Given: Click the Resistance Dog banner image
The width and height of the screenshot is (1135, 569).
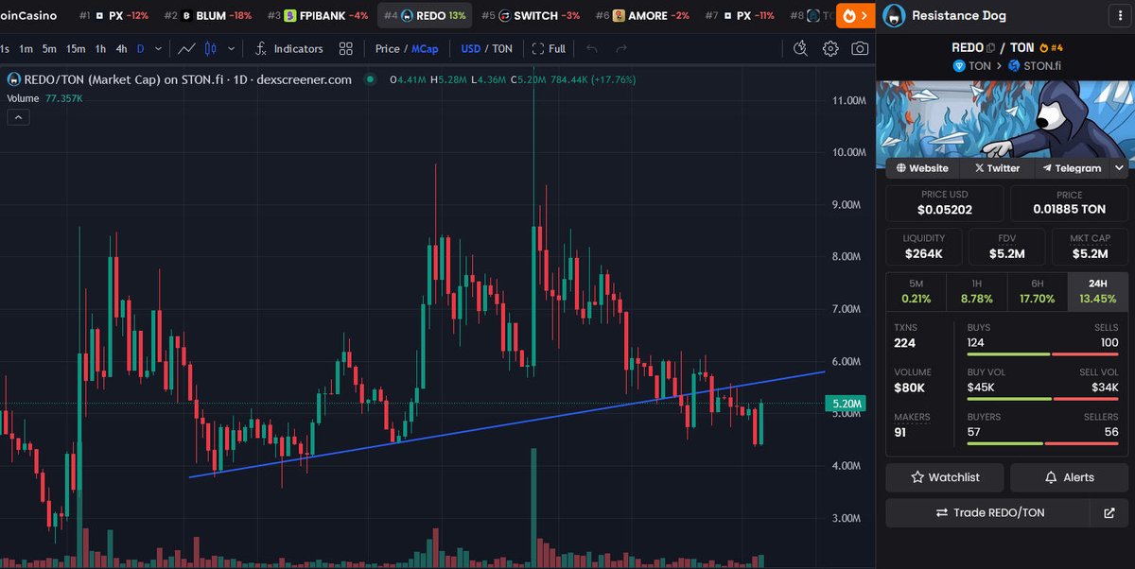Looking at the screenshot, I should pos(1006,120).
